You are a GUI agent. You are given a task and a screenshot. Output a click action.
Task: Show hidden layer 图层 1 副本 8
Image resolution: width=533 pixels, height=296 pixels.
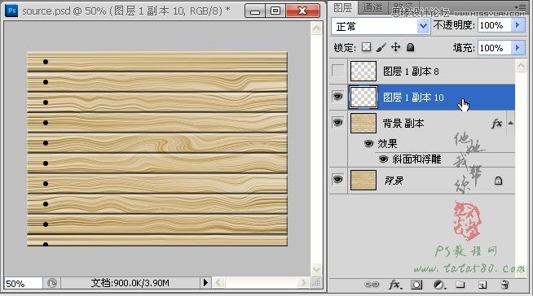[337, 71]
